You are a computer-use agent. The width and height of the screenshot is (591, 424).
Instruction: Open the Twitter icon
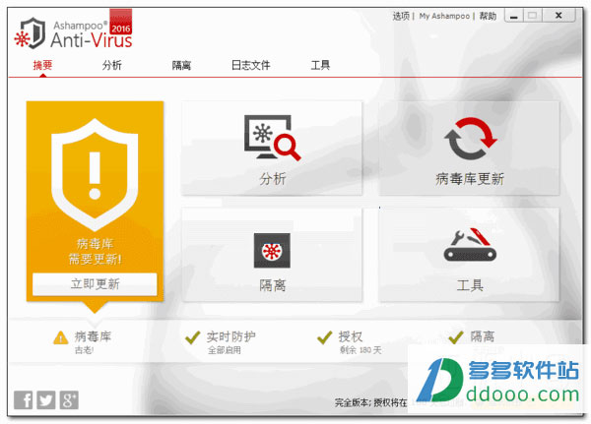(46, 400)
